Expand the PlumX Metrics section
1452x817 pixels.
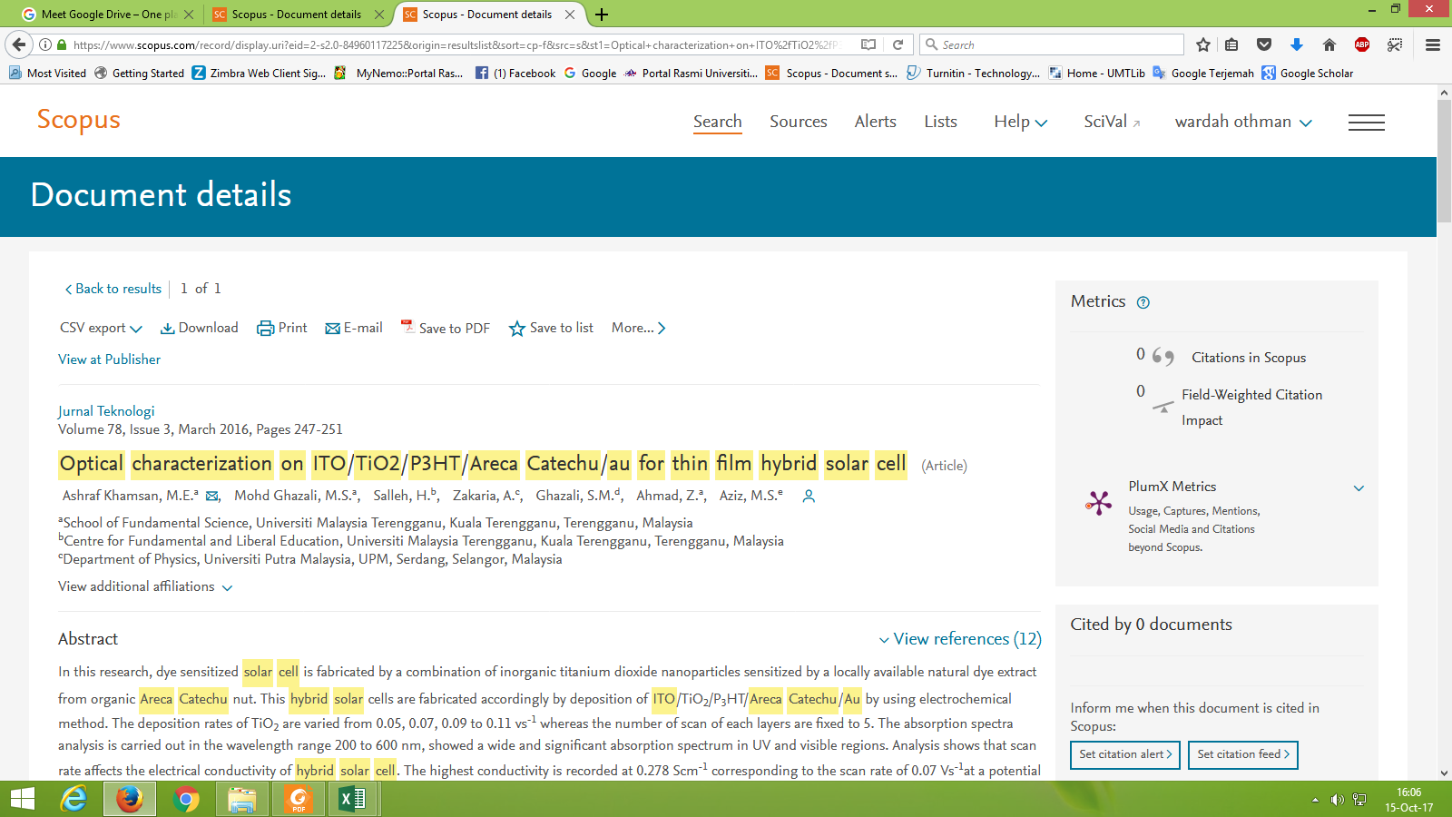coord(1359,487)
